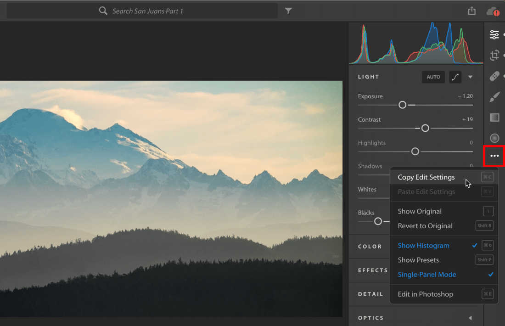The image size is (505, 326).
Task: Select the Radial Gradient tool
Action: (494, 138)
